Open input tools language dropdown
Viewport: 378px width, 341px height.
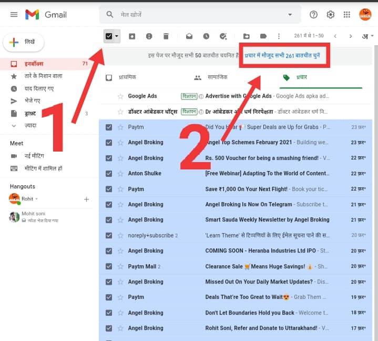coord(367,36)
